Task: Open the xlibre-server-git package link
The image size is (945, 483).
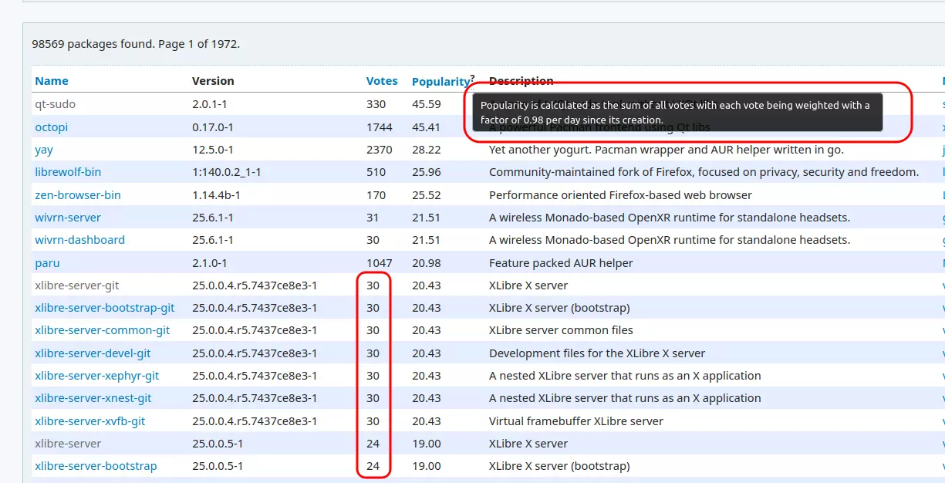Action: point(77,285)
